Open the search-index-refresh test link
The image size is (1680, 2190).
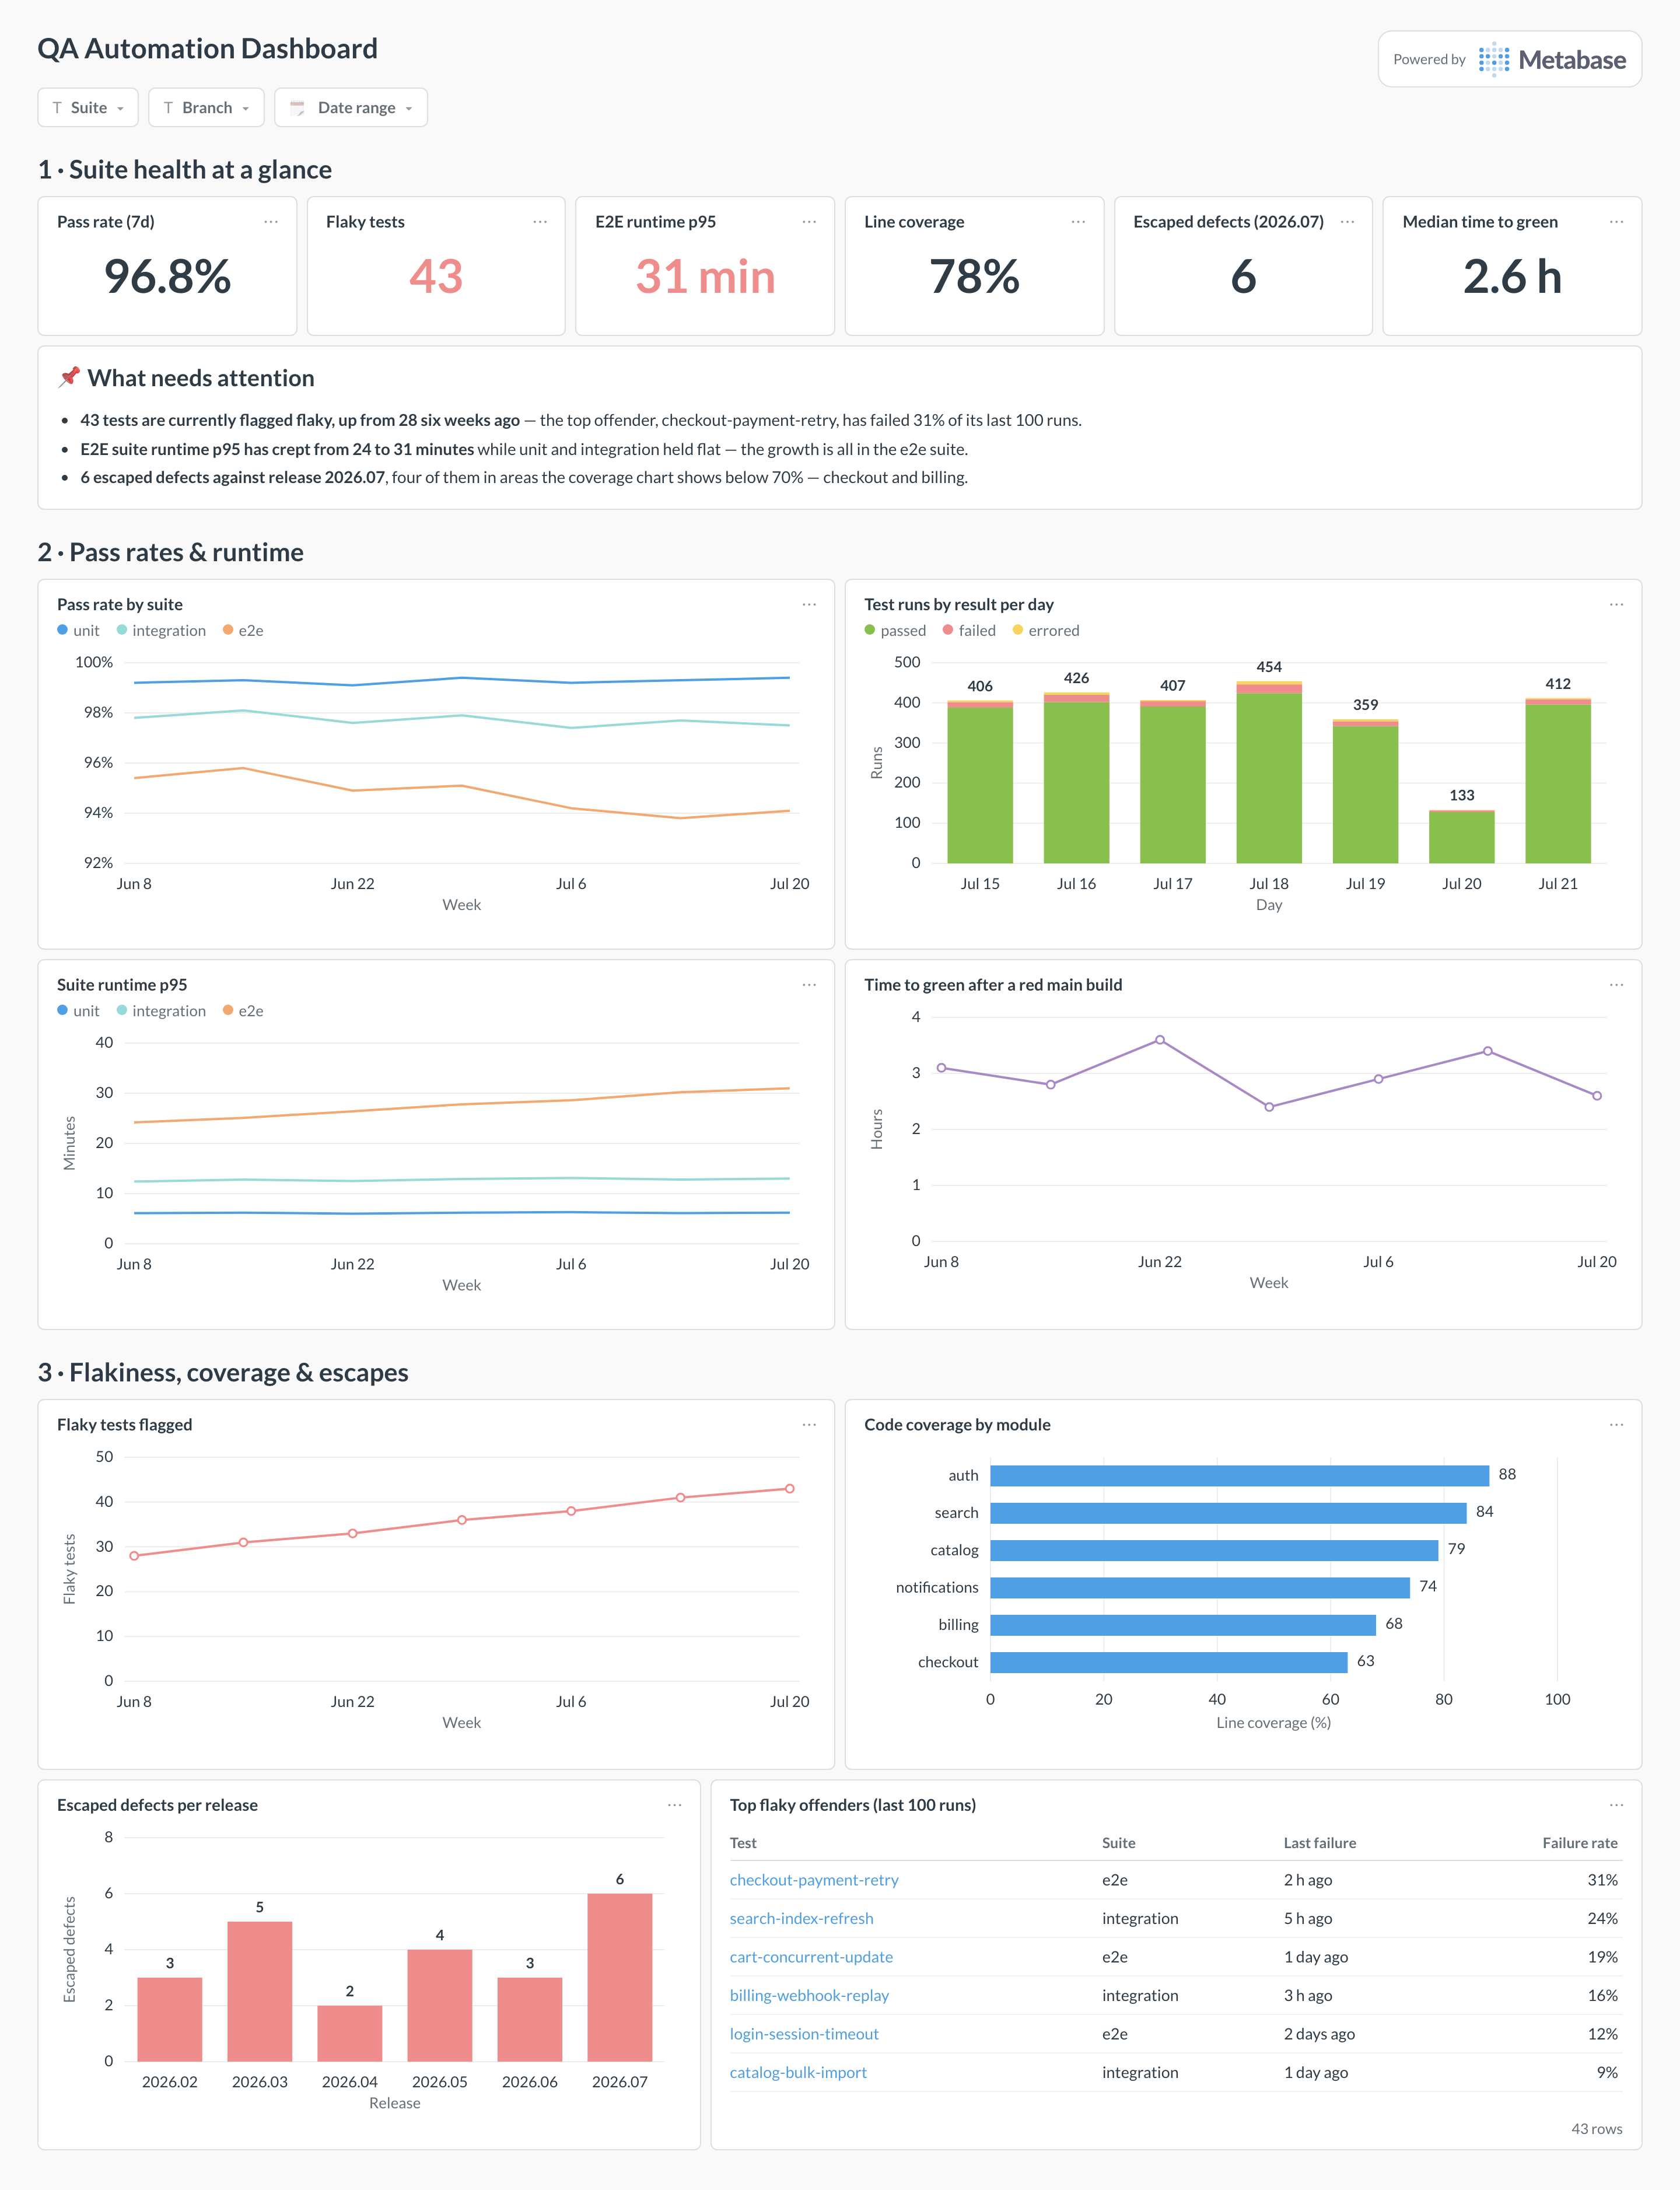pos(801,1918)
